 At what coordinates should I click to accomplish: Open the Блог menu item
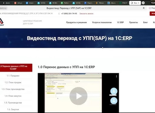(x=145, y=22)
